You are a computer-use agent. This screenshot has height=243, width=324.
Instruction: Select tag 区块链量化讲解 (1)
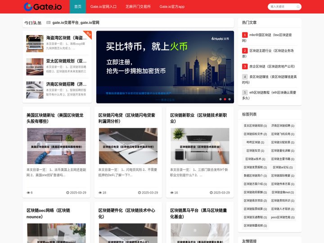pyautogui.click(x=283, y=151)
